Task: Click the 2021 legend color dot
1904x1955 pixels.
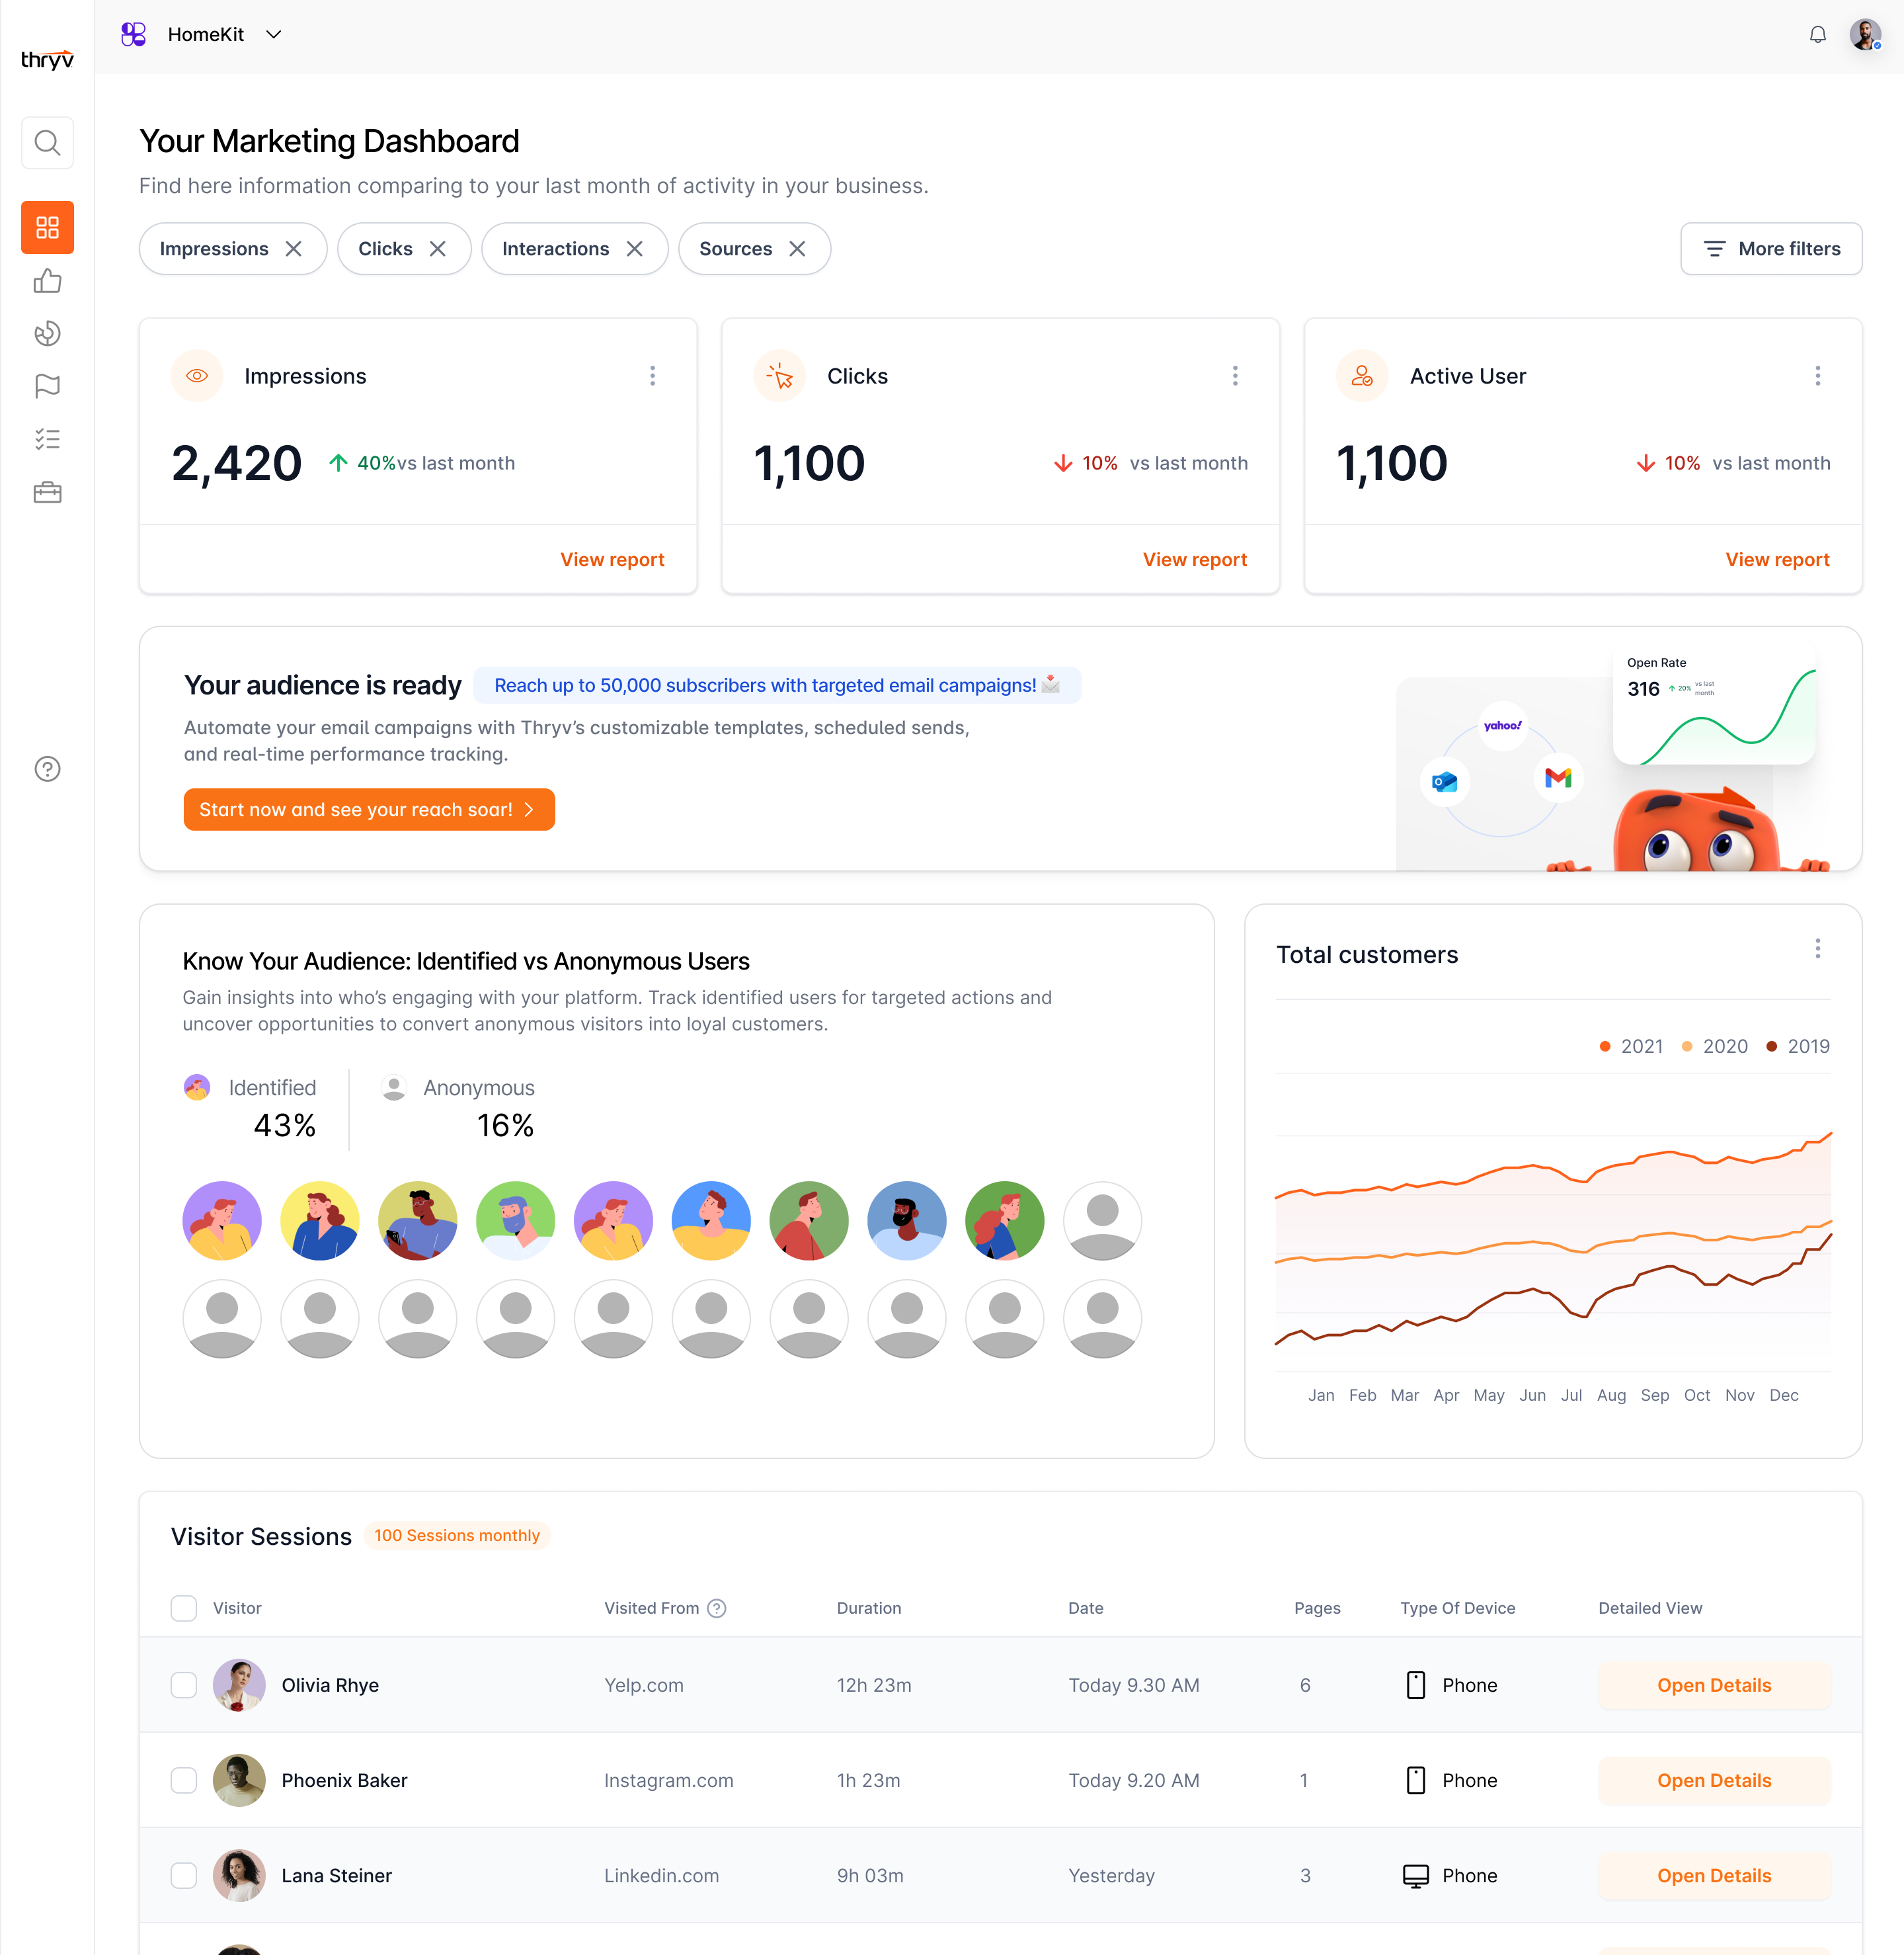Action: [1605, 1046]
